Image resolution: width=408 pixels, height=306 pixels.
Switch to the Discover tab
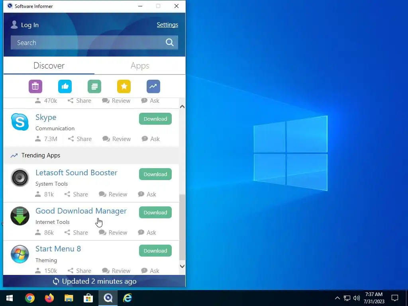49,66
